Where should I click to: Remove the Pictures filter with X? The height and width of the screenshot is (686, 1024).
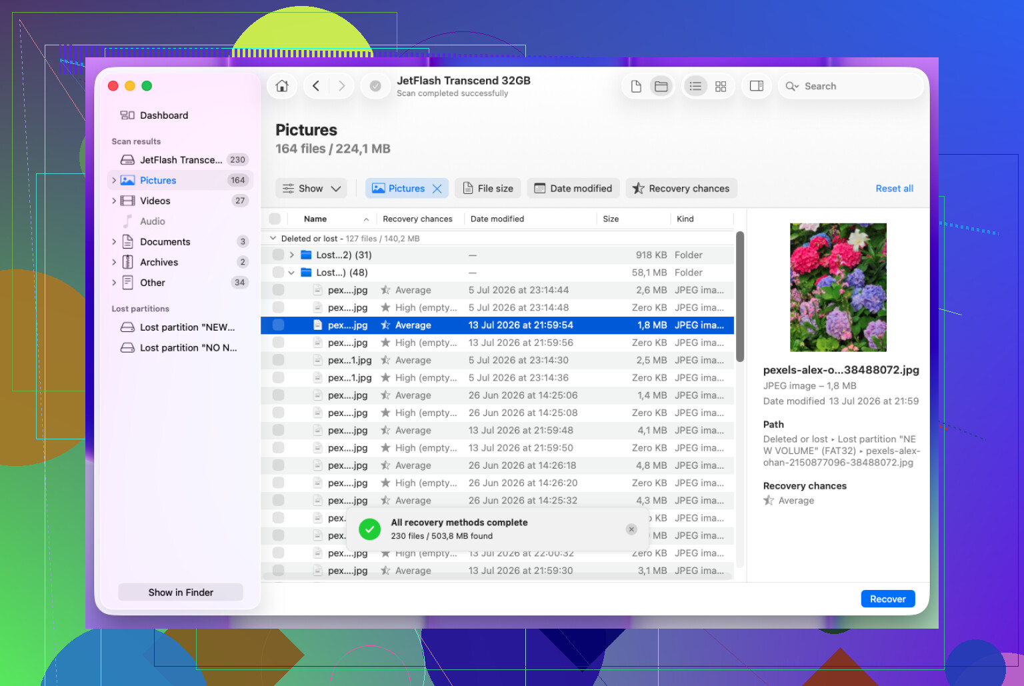pos(437,189)
